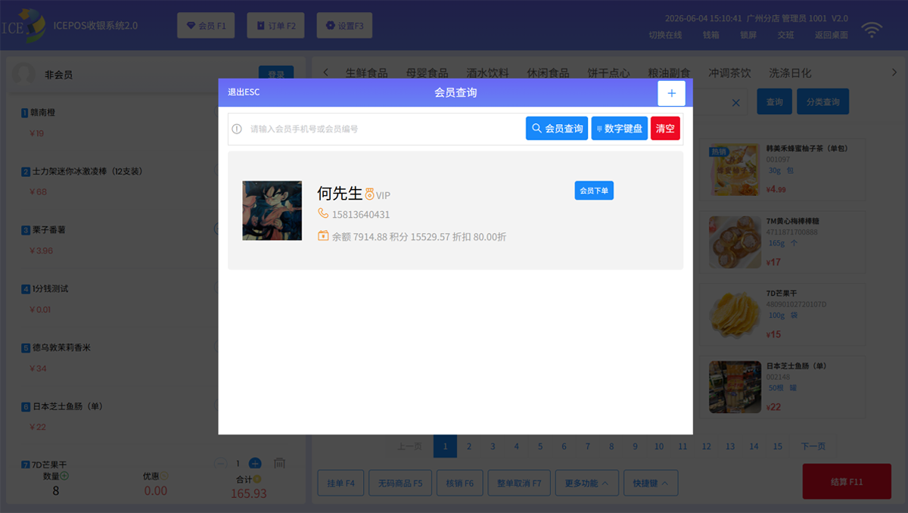Switch to 休闲食品 category tab

pos(548,73)
